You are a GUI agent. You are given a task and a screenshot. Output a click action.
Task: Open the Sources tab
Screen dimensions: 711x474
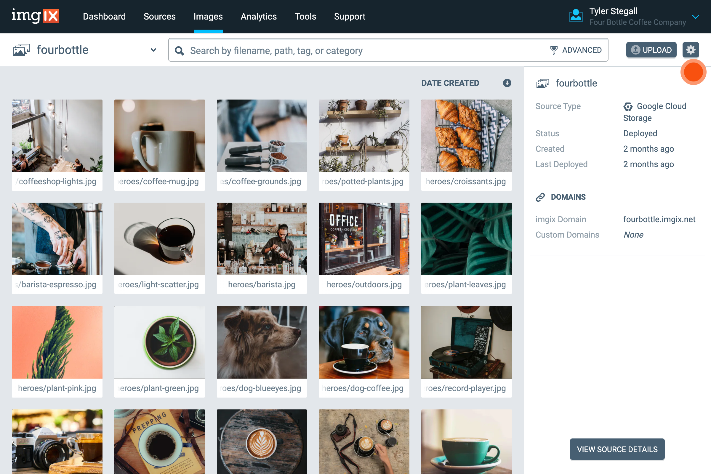pos(159,16)
